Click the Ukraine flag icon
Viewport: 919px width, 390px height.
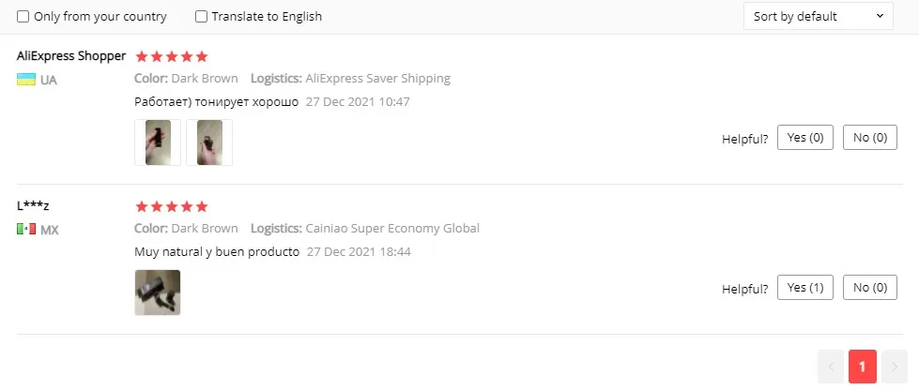click(x=26, y=80)
